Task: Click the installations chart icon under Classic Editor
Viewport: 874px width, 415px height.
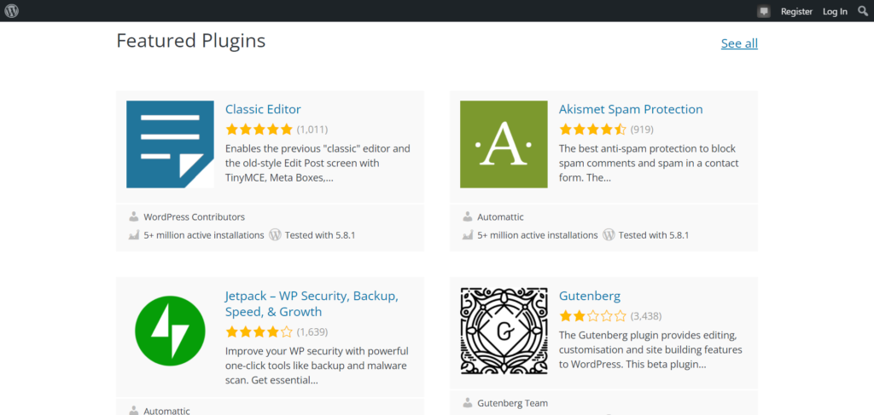Action: 134,234
